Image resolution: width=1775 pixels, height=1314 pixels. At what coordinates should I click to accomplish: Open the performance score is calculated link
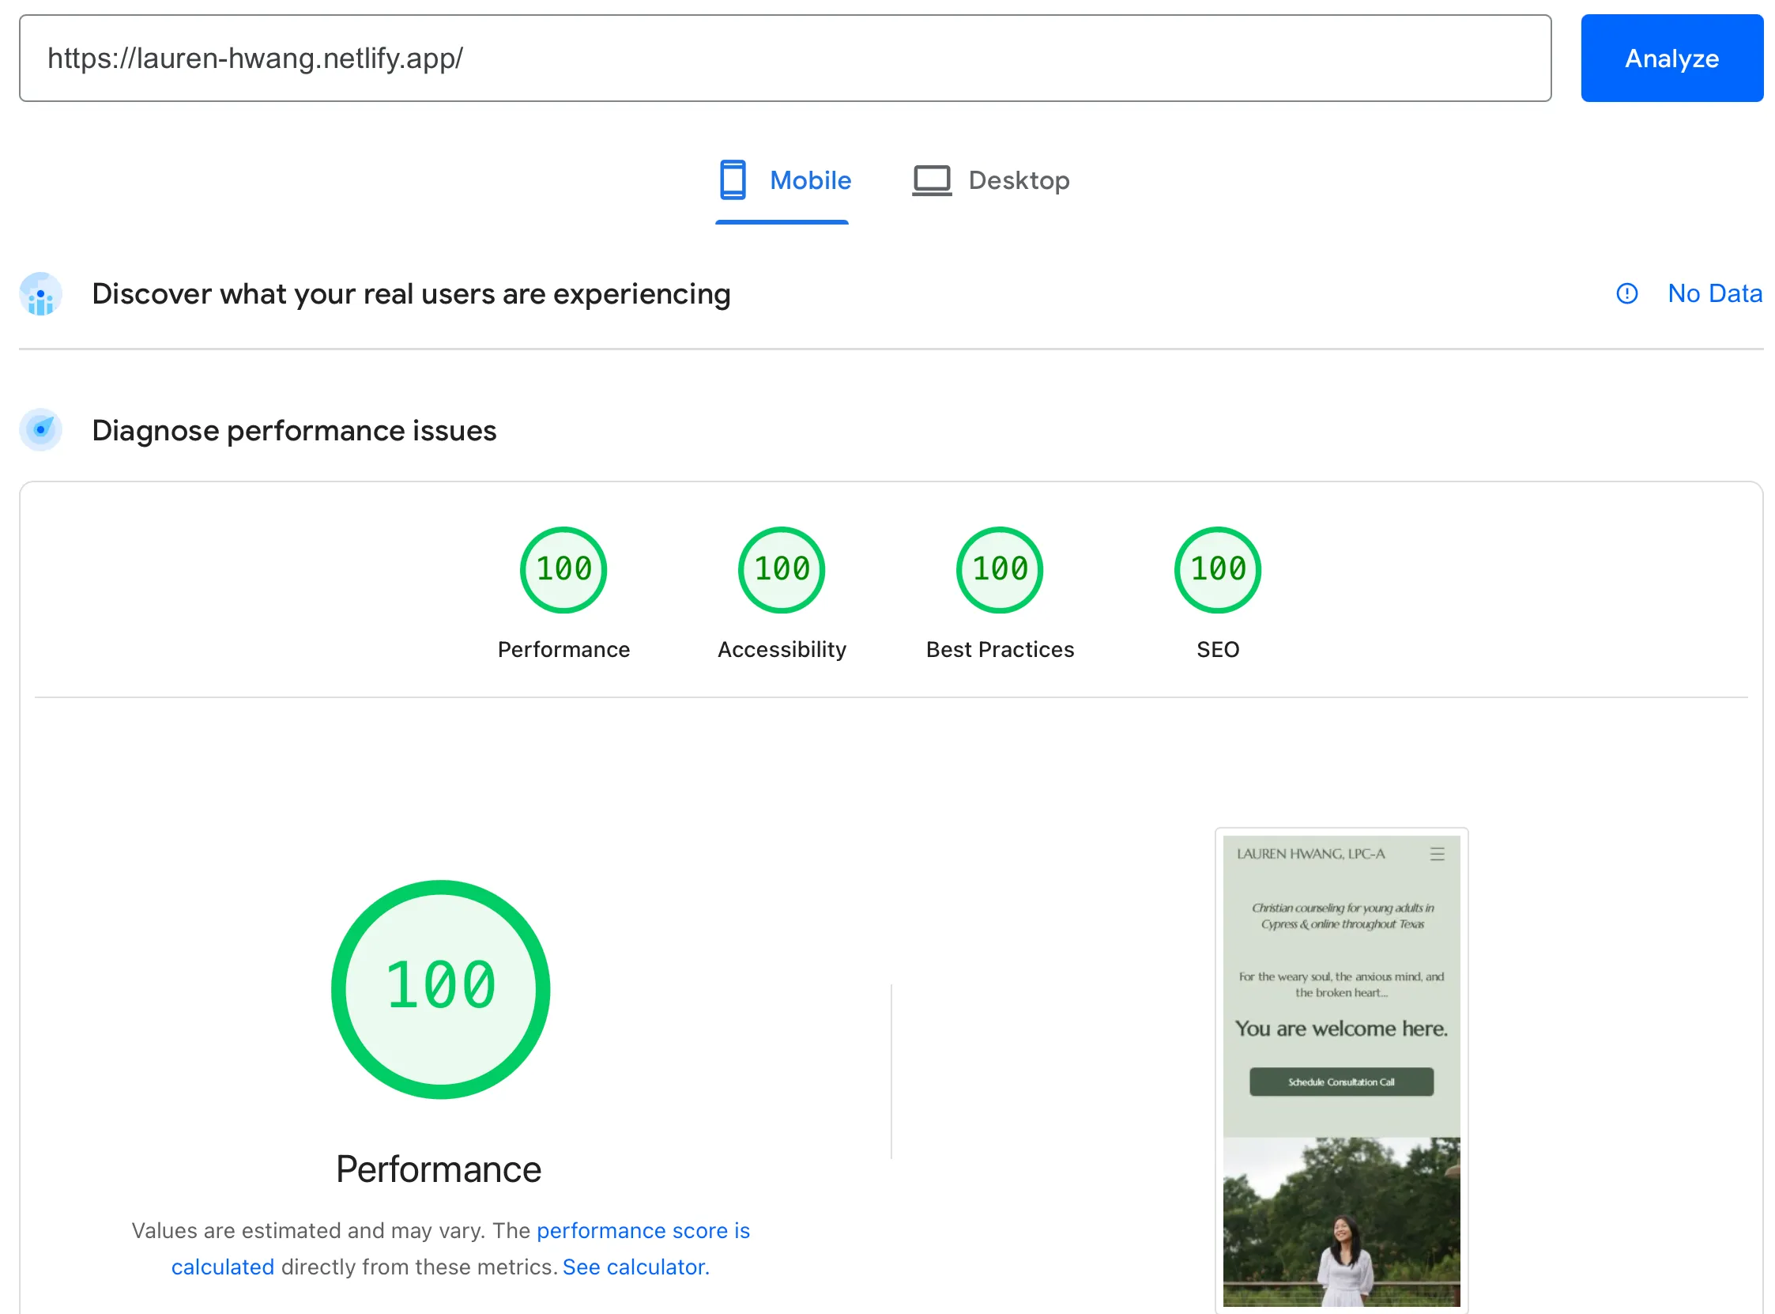(x=643, y=1230)
